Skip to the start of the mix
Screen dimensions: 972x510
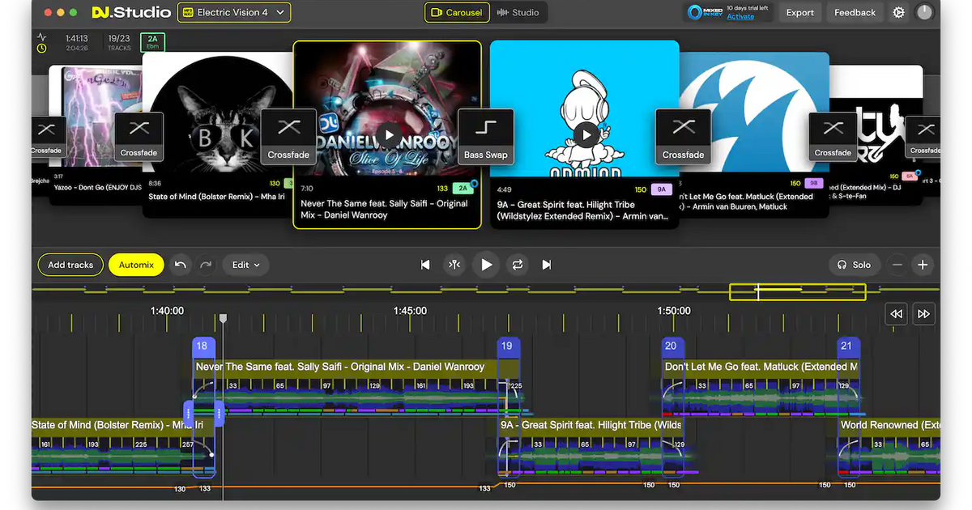click(424, 265)
